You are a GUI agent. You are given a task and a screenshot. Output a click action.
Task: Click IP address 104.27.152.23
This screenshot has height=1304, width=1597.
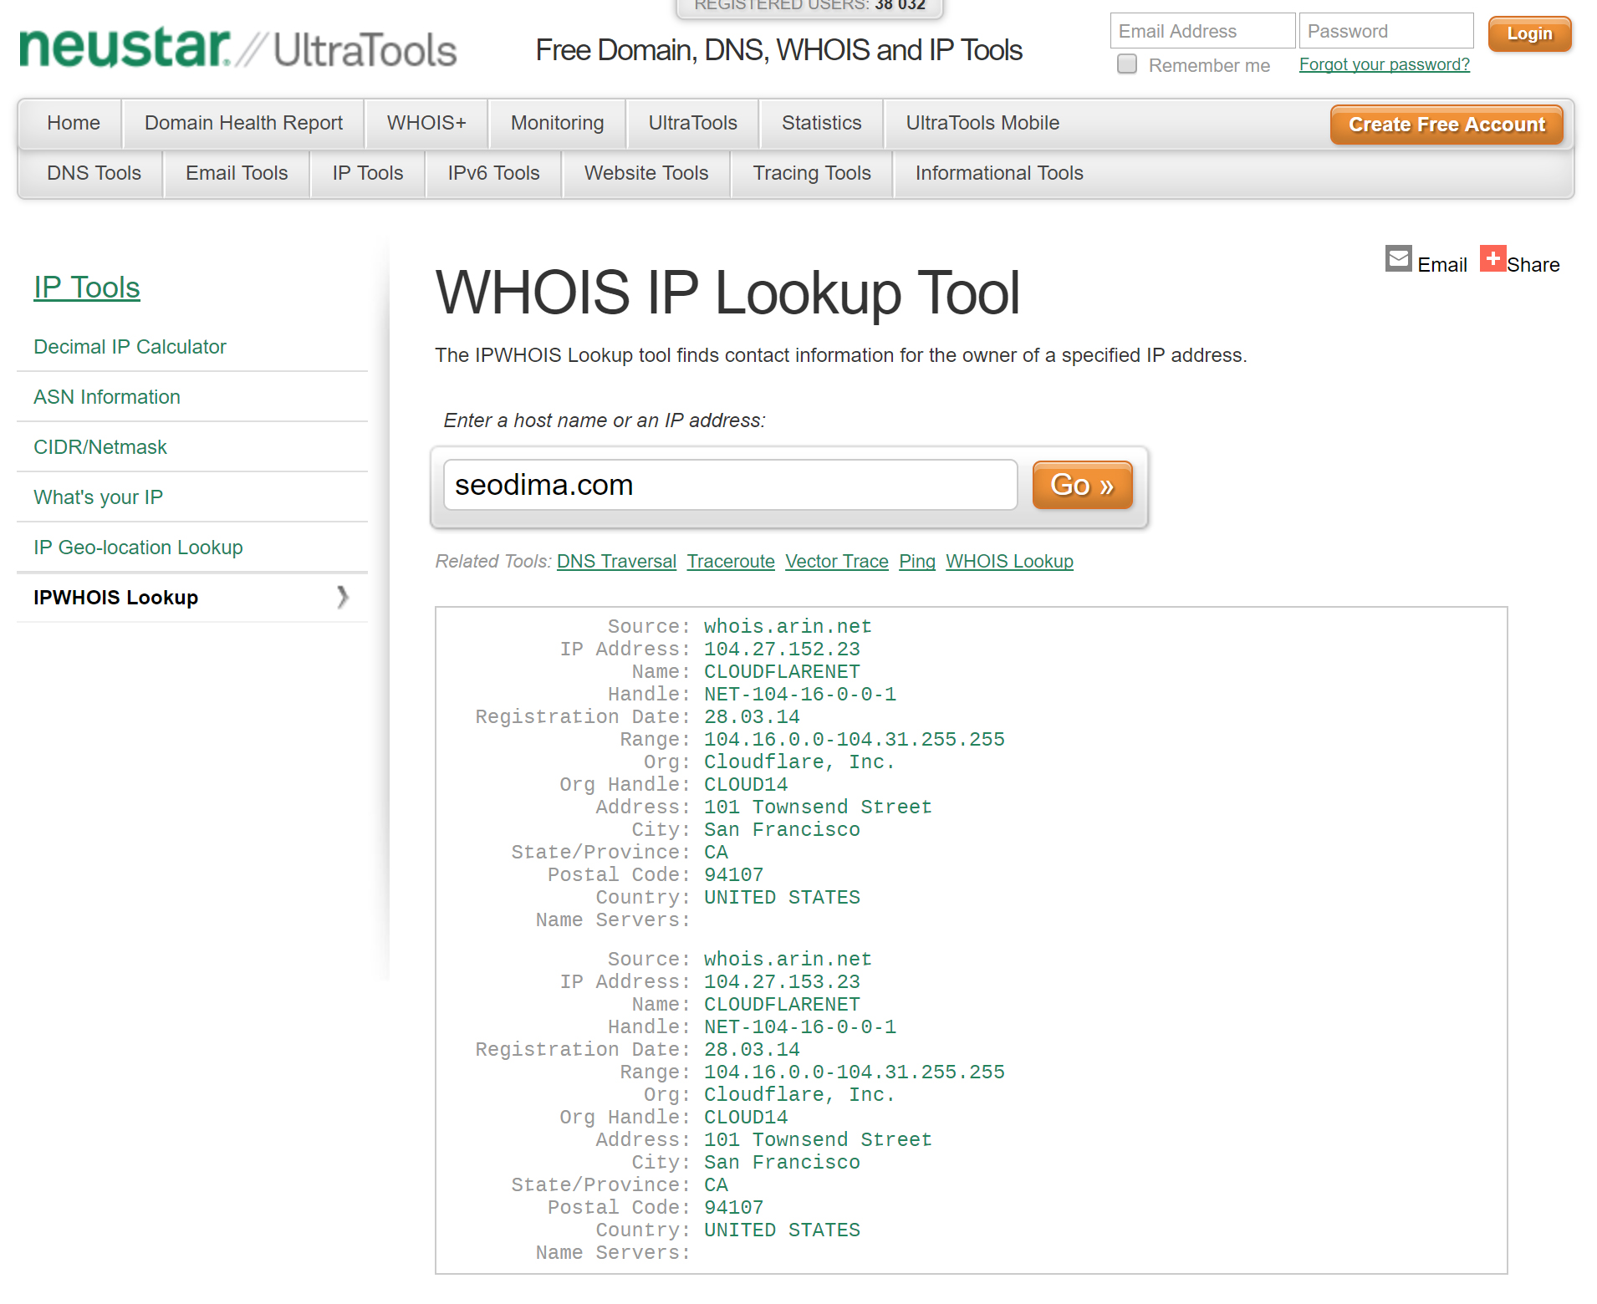[x=782, y=649]
